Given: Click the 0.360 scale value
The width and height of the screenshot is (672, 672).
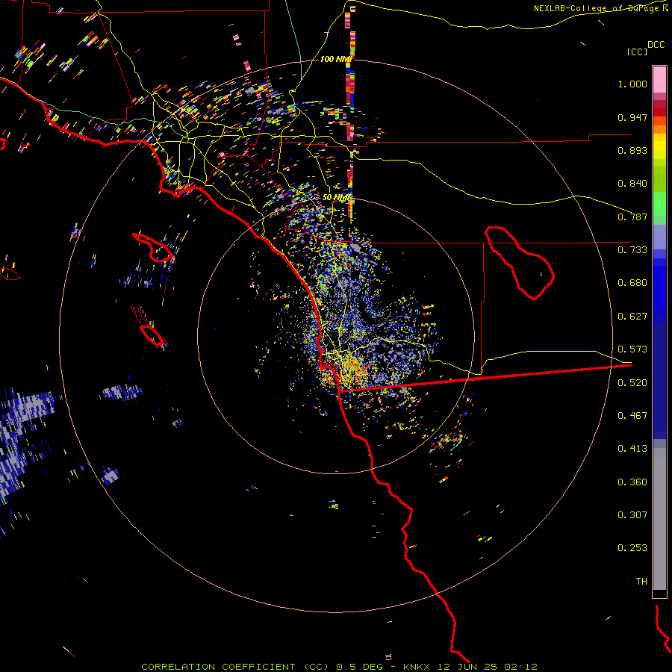Looking at the screenshot, I should 632,482.
